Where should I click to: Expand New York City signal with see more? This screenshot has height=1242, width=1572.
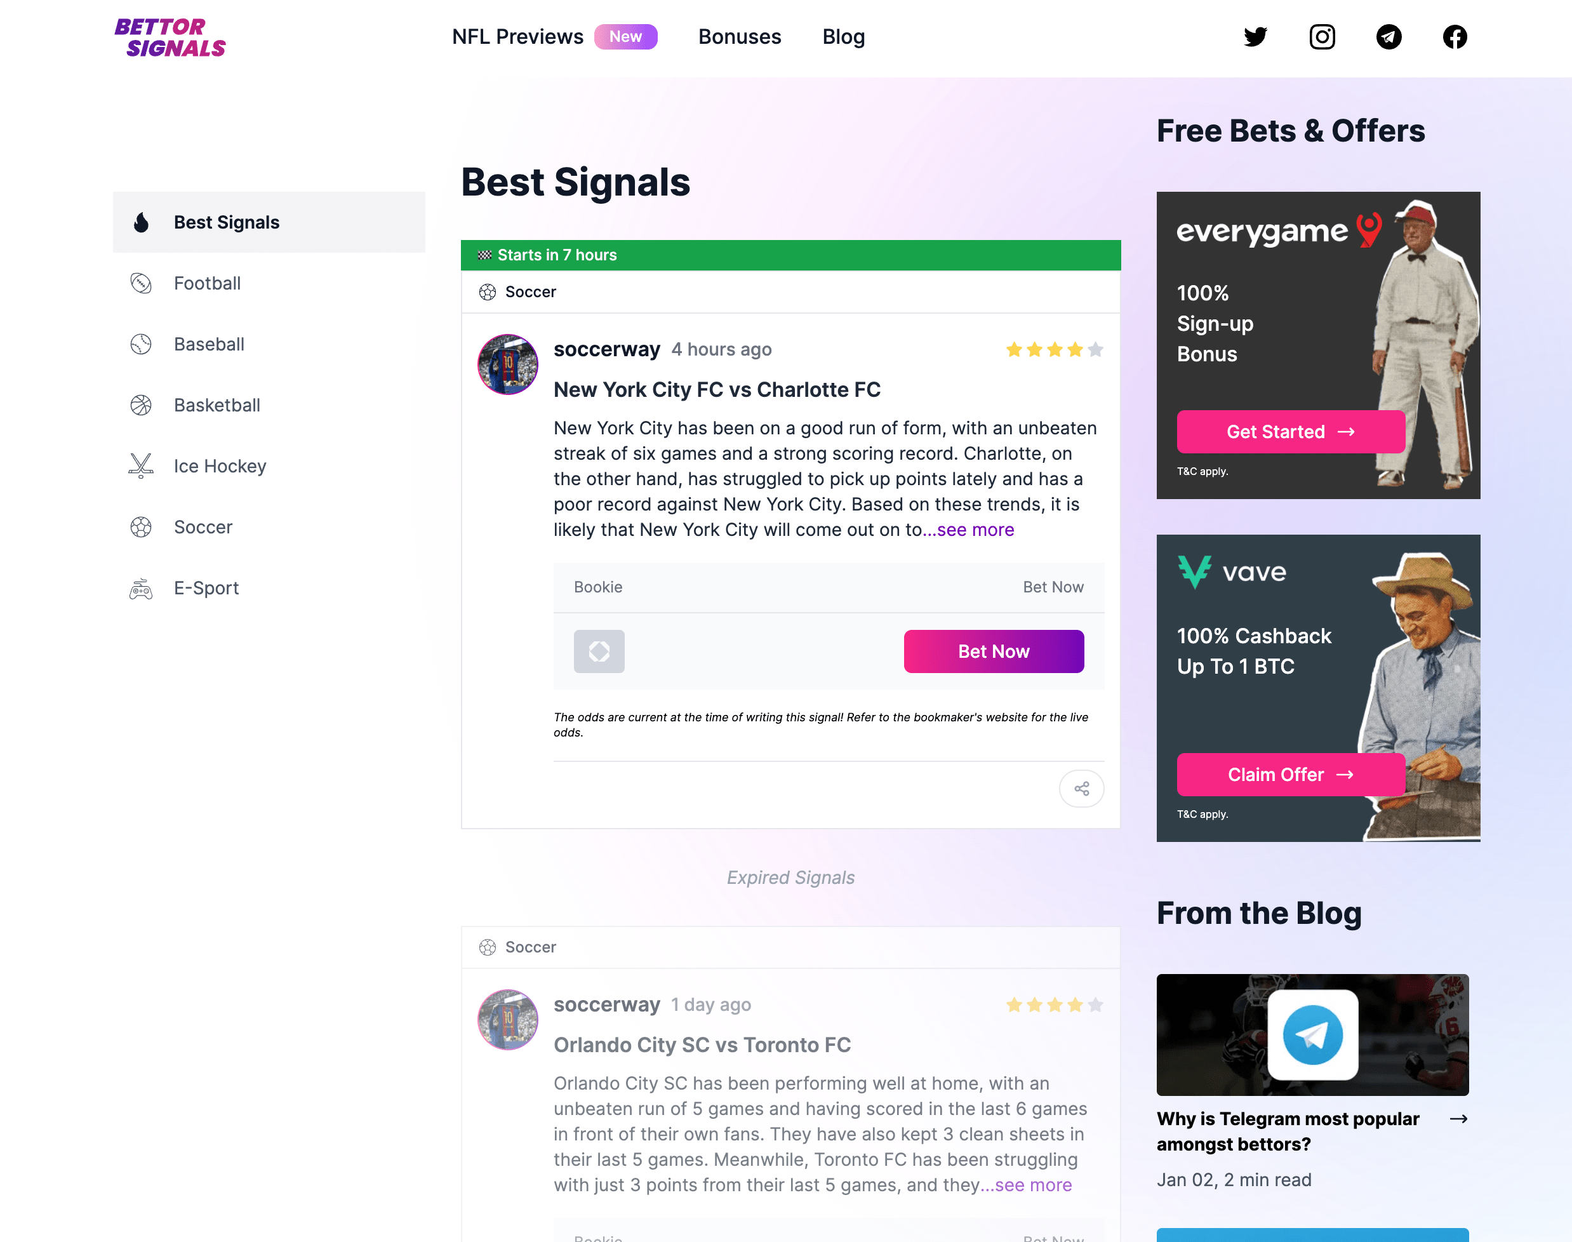[x=968, y=530]
